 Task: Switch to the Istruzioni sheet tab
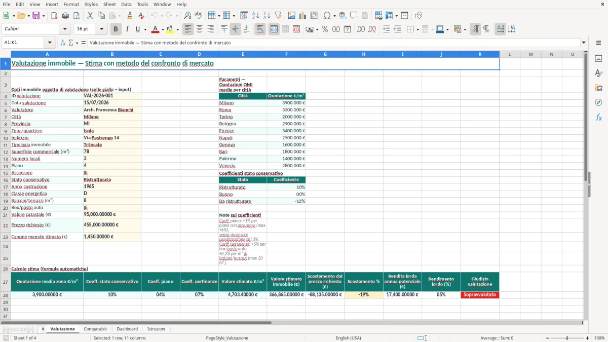click(156, 329)
